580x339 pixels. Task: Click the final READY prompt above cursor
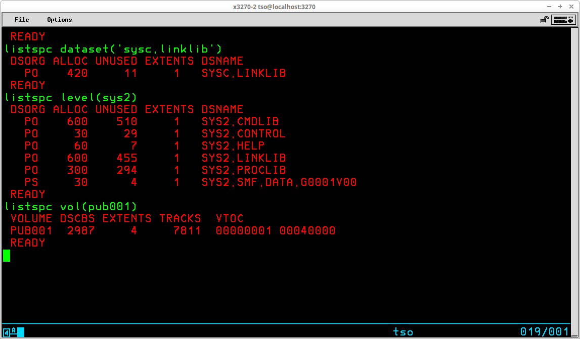(28, 243)
